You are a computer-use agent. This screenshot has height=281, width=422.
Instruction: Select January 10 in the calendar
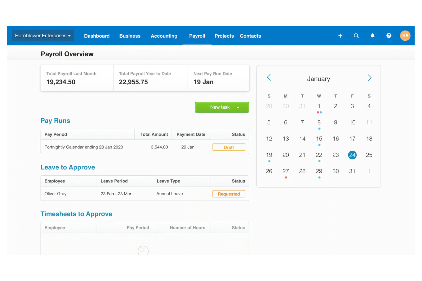(x=352, y=122)
